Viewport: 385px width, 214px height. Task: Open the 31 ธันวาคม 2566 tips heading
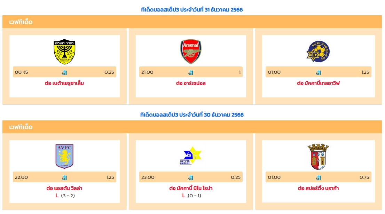tap(192, 10)
